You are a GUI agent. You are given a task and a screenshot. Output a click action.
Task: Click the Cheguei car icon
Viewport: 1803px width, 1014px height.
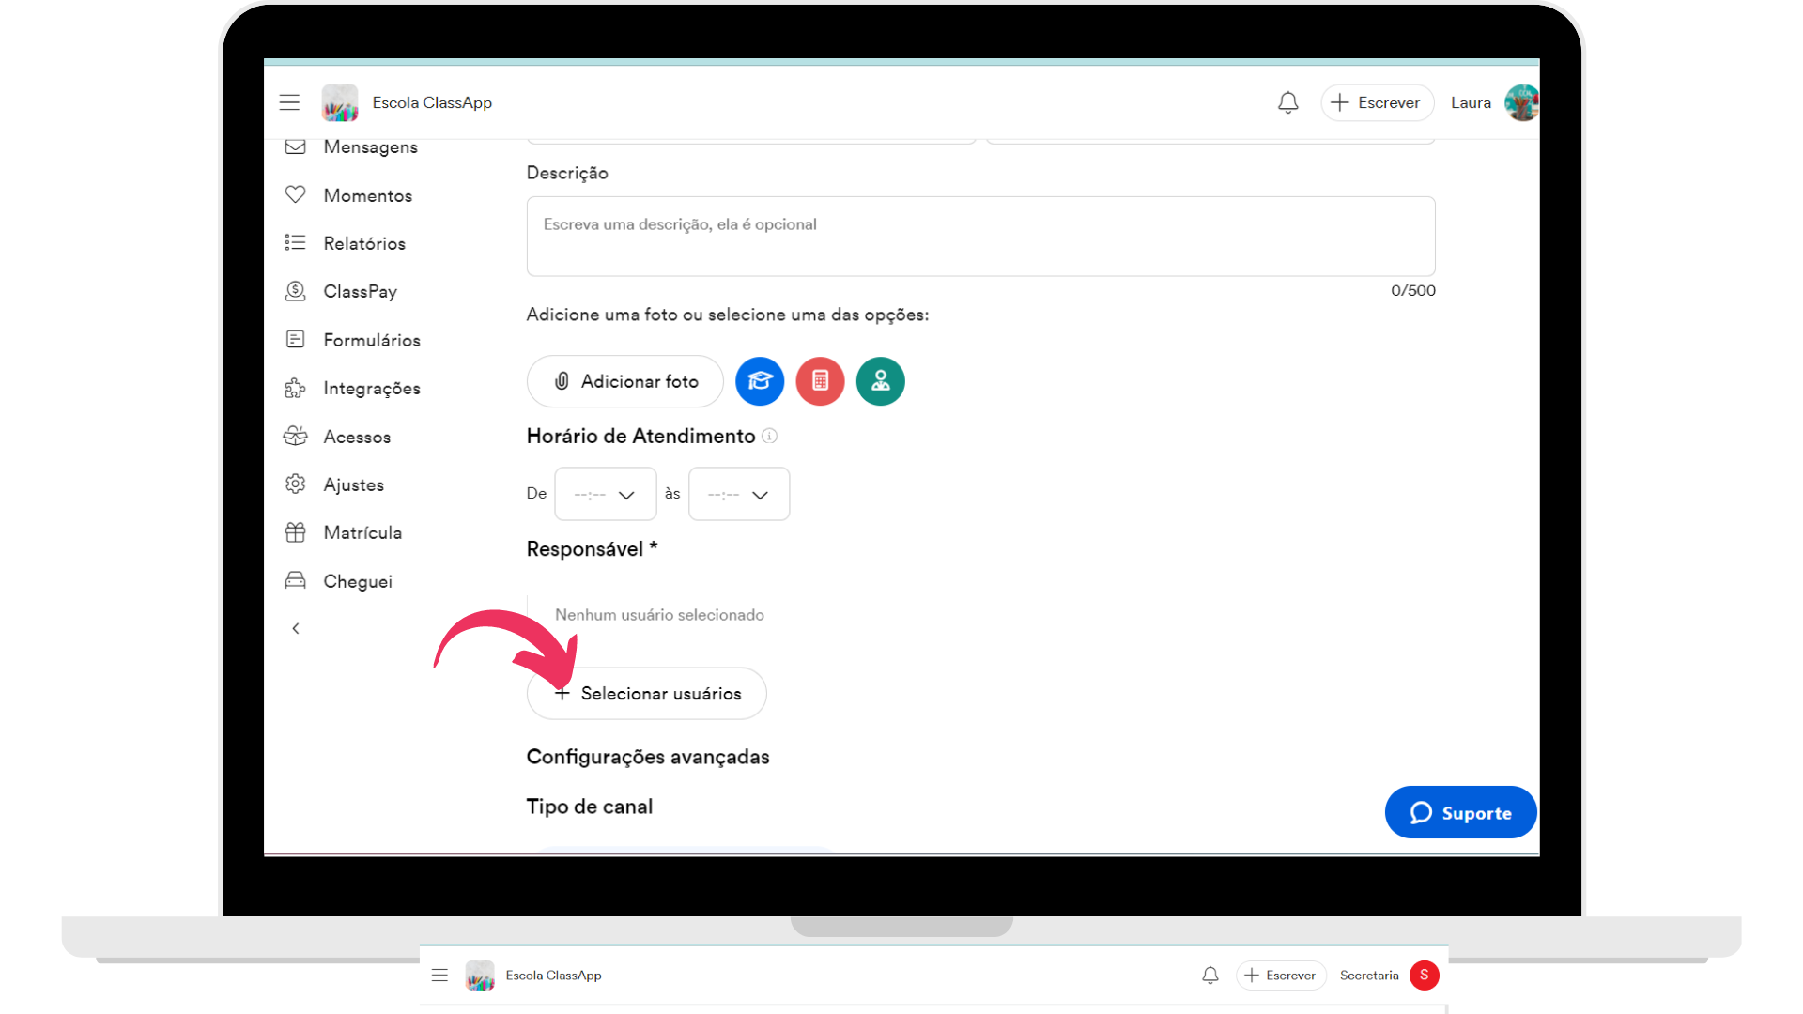point(296,580)
